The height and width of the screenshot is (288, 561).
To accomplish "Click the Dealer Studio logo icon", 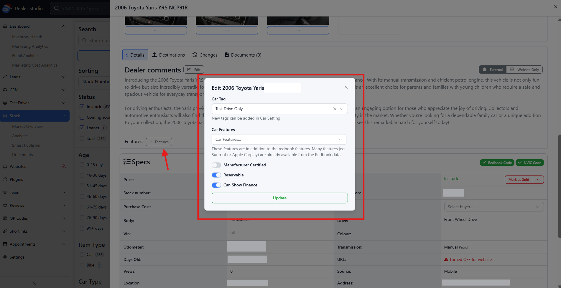I will [x=6, y=9].
